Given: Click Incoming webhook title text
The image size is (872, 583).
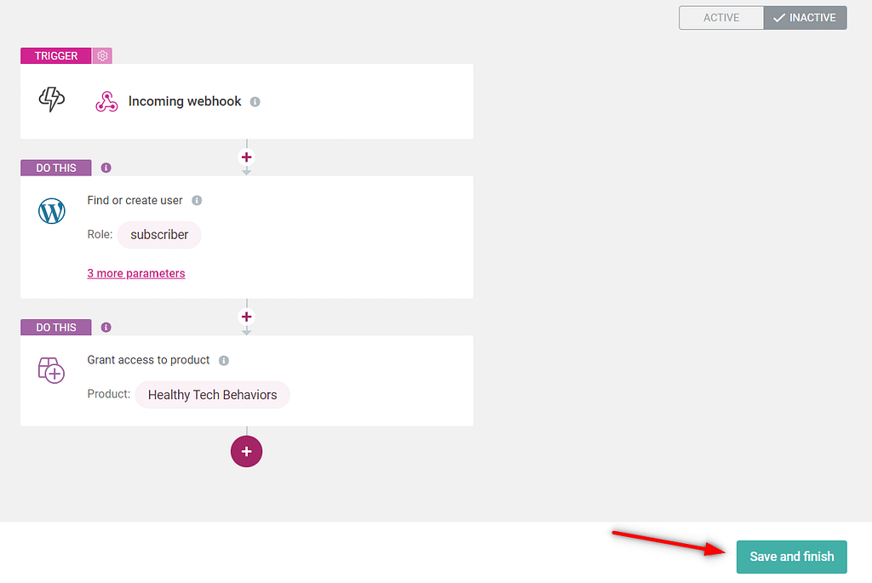Looking at the screenshot, I should (185, 101).
